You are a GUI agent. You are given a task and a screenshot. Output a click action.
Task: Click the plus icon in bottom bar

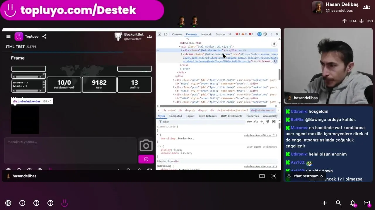click(x=325, y=203)
